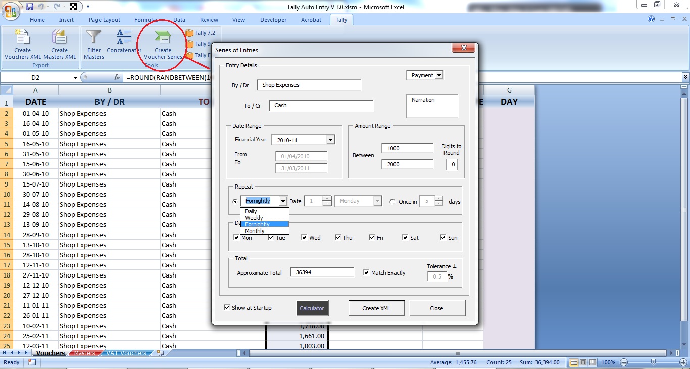
Task: Click the Select All corner cell
Action: click(7, 90)
